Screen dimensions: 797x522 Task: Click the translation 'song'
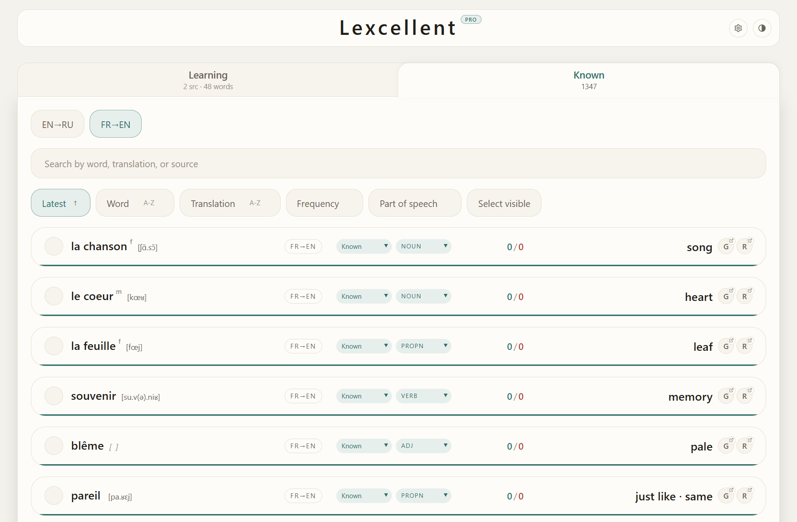(x=699, y=247)
